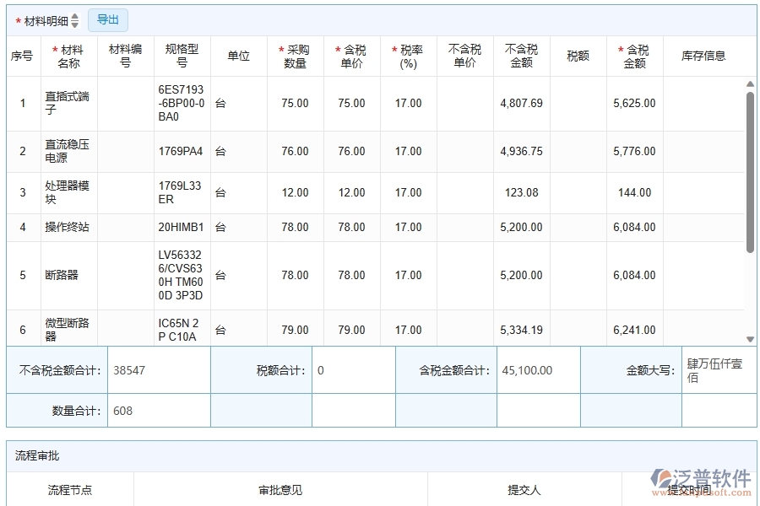Click the 含税金额合计 field showing 45,100.00
The width and height of the screenshot is (760, 506).
[538, 369]
